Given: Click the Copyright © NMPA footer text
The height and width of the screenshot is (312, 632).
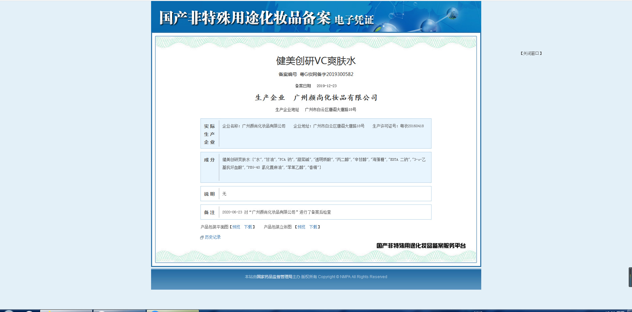Looking at the screenshot, I should coord(353,277).
